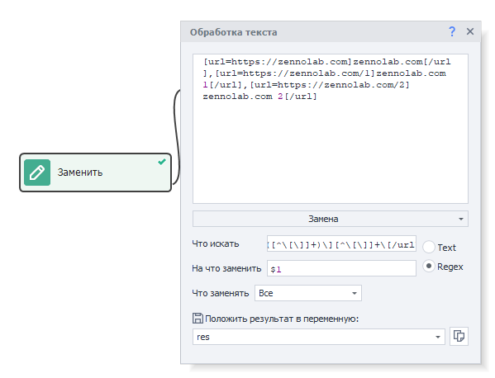Click the copy variable icon next to res
This screenshot has height=378, width=495.
pyautogui.click(x=459, y=336)
